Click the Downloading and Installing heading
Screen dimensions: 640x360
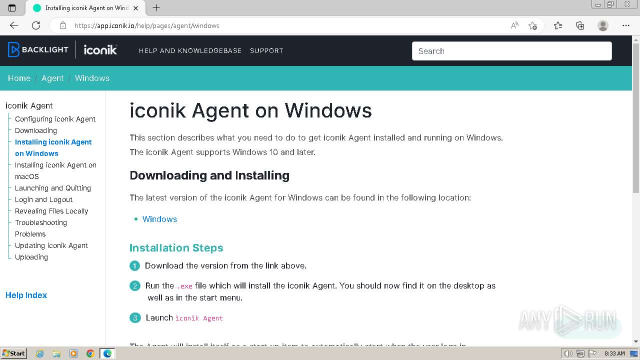(209, 175)
